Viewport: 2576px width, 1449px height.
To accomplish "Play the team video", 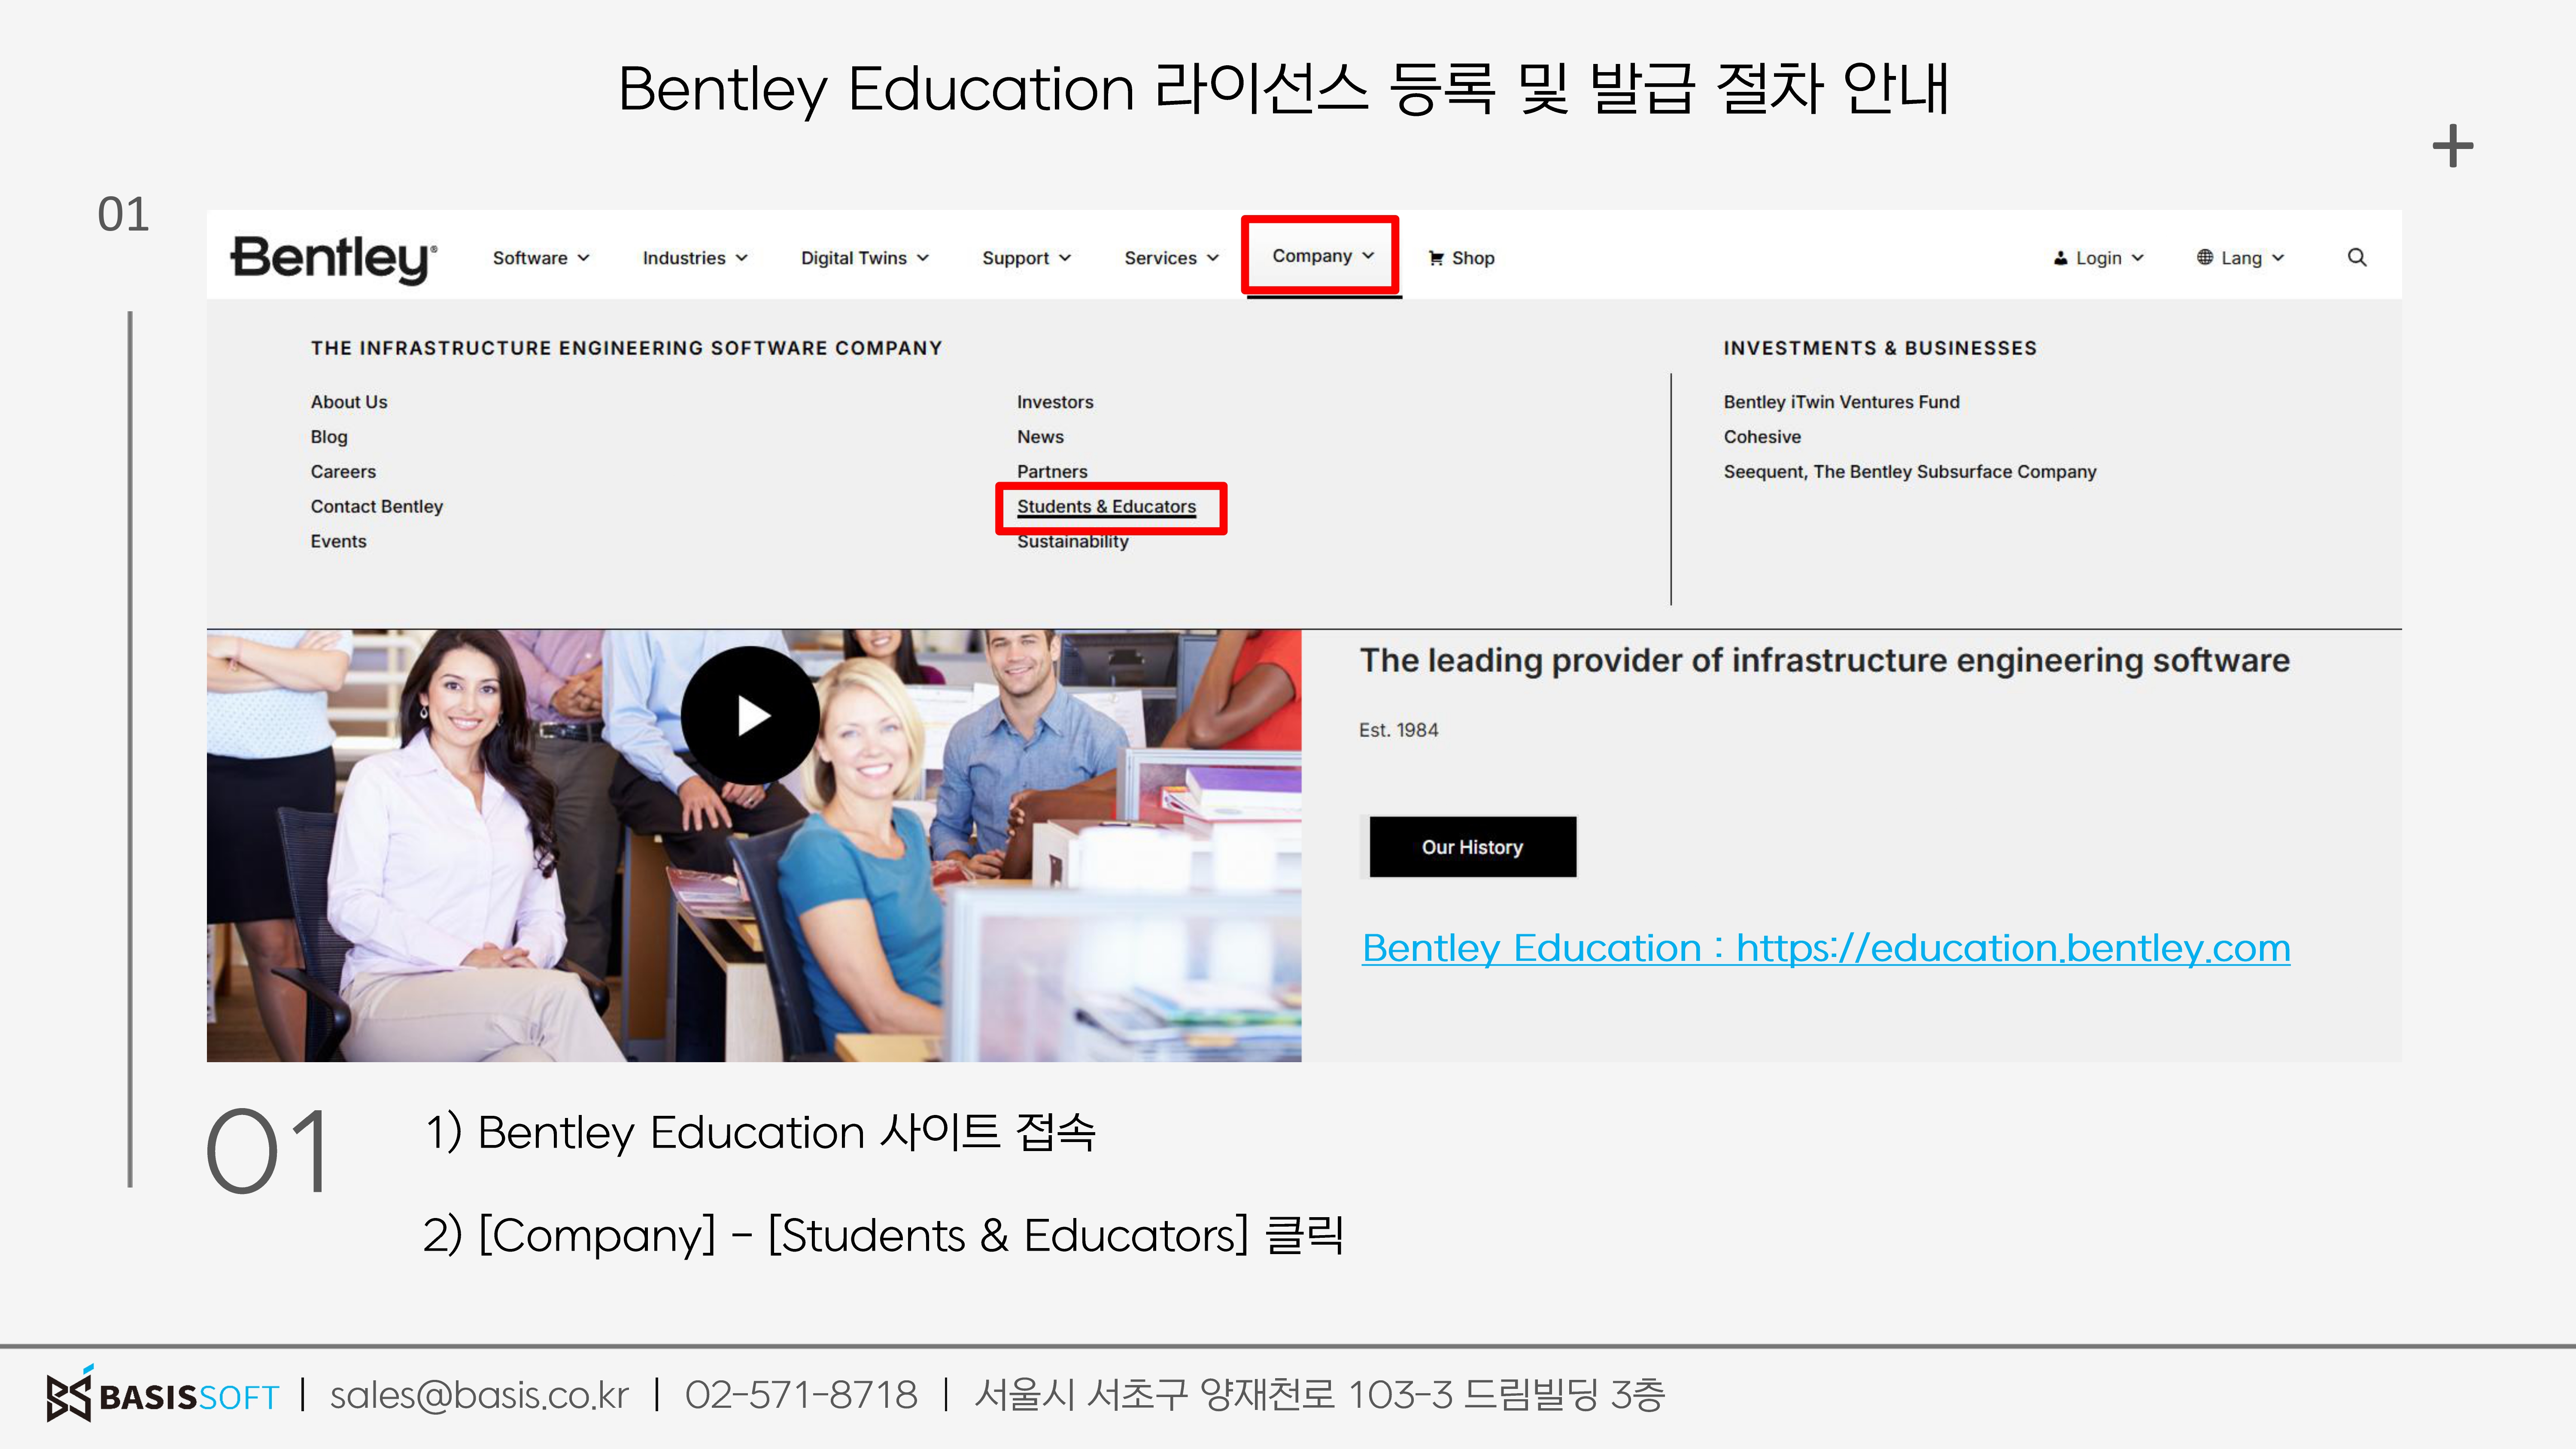I will click(x=750, y=715).
